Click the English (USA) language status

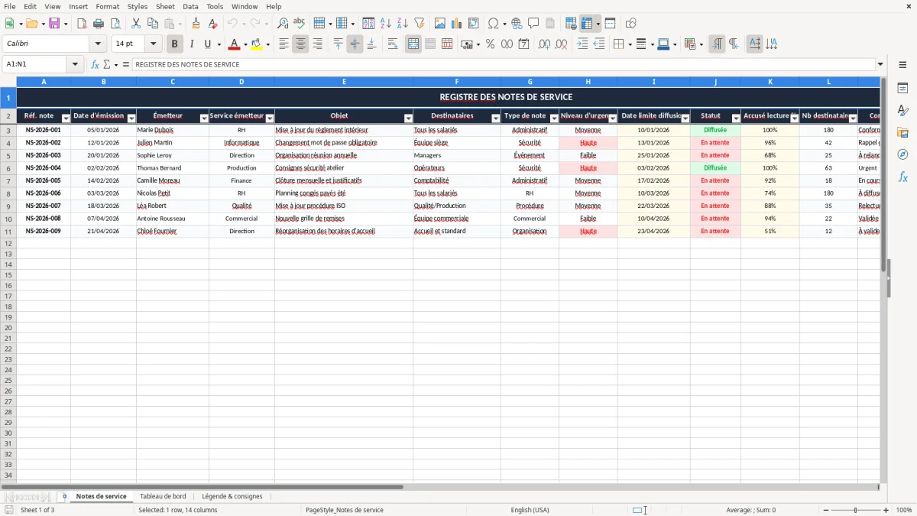click(530, 510)
